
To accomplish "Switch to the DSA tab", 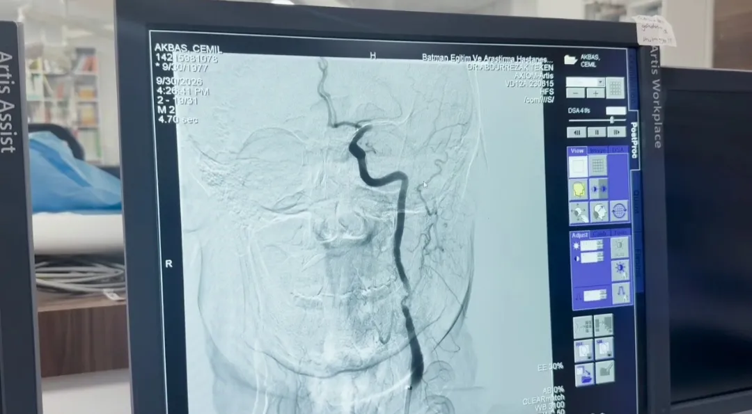I will point(618,150).
